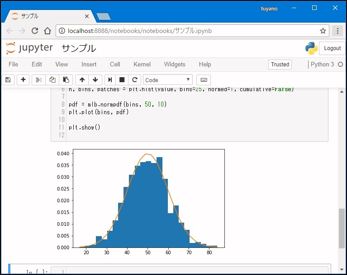The image size is (347, 275).
Task: Copy selected cells using toolbar icon
Action: pos(52,80)
